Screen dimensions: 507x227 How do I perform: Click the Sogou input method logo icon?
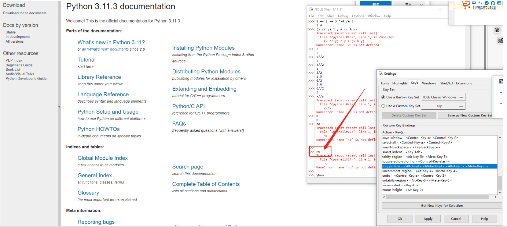(x=466, y=3)
